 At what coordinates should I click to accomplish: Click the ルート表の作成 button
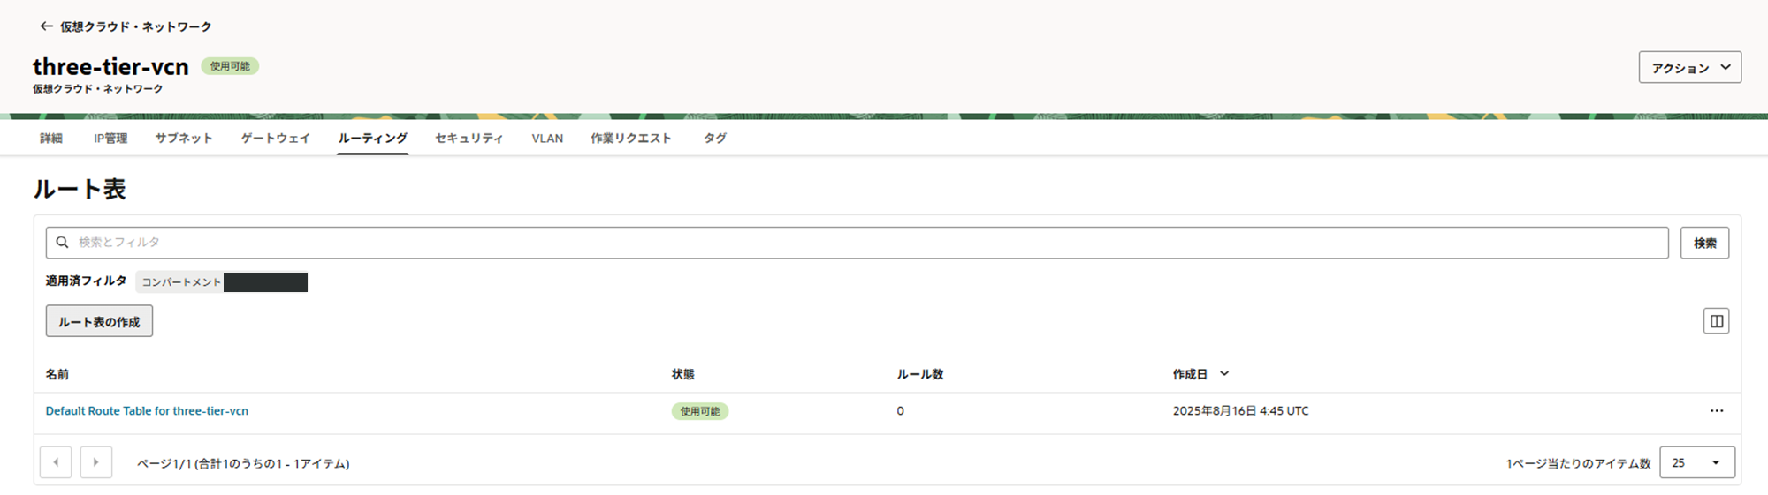coord(99,321)
